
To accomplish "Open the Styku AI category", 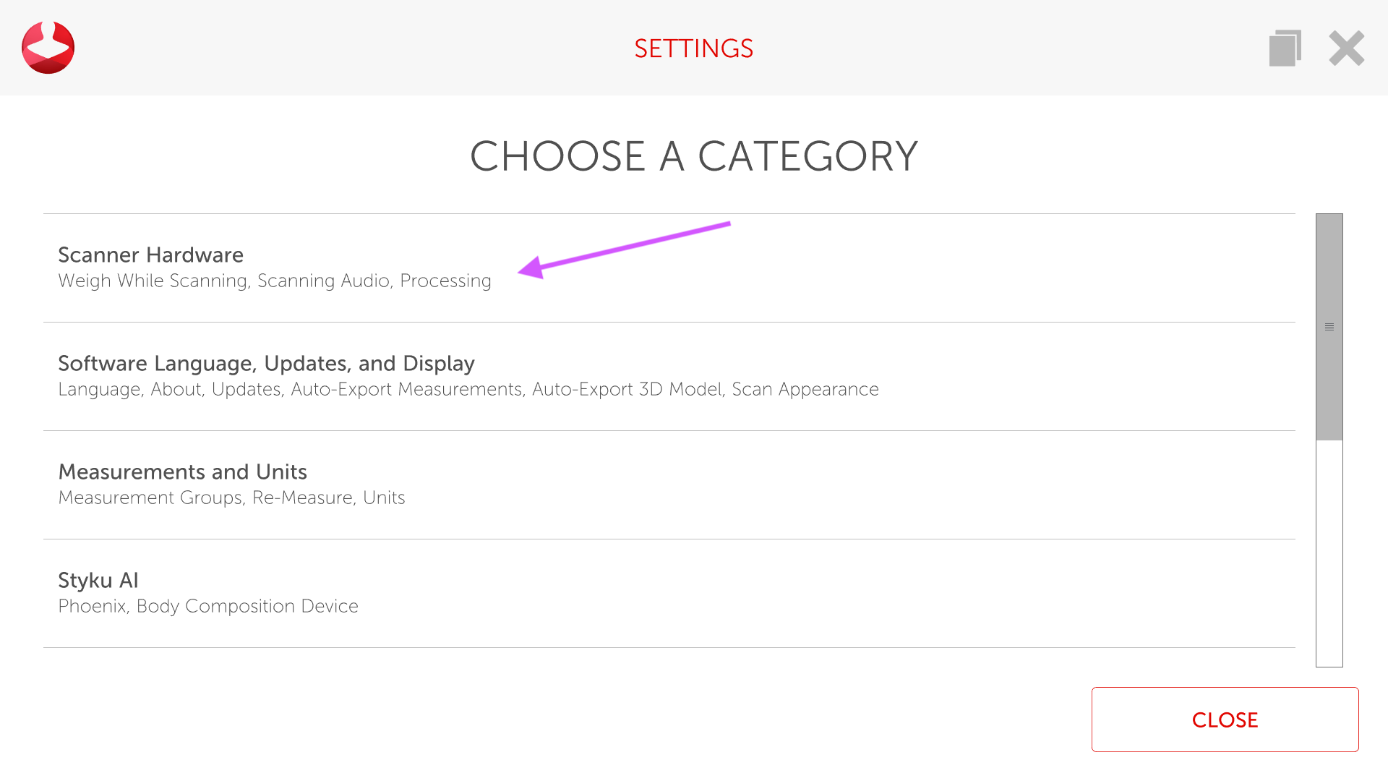I will tap(98, 581).
